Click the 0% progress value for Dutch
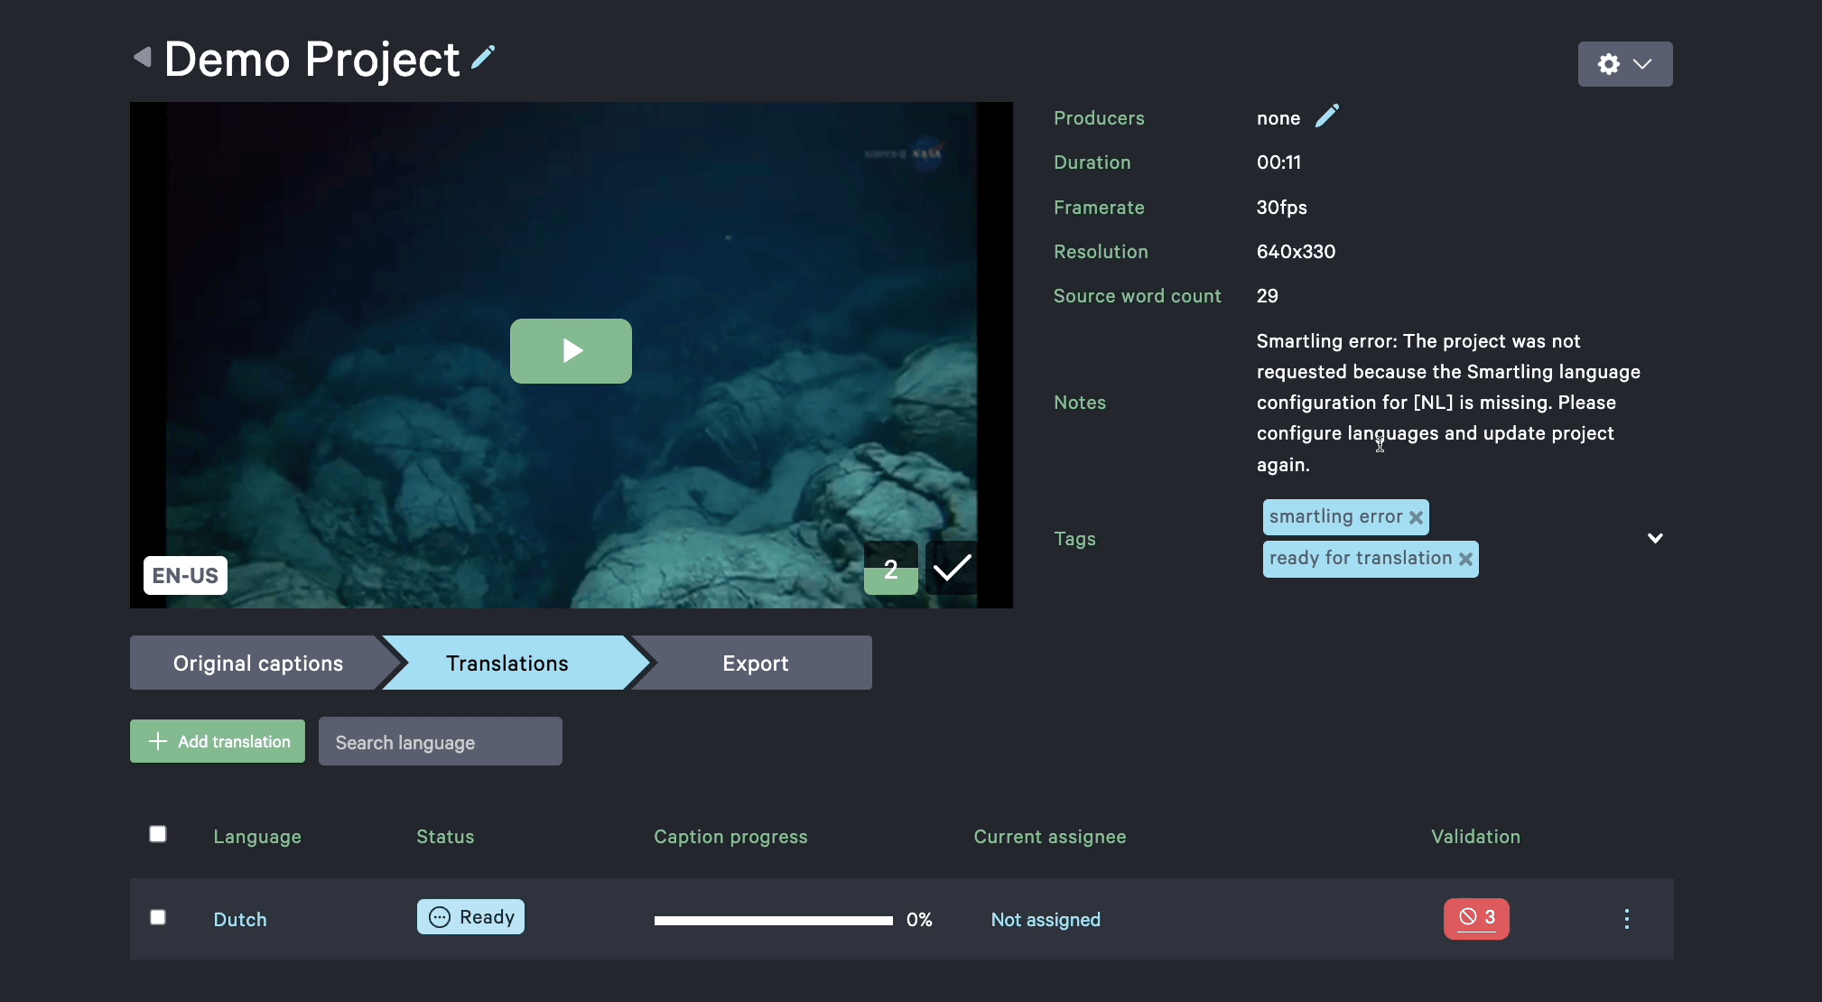1822x1002 pixels. point(919,919)
